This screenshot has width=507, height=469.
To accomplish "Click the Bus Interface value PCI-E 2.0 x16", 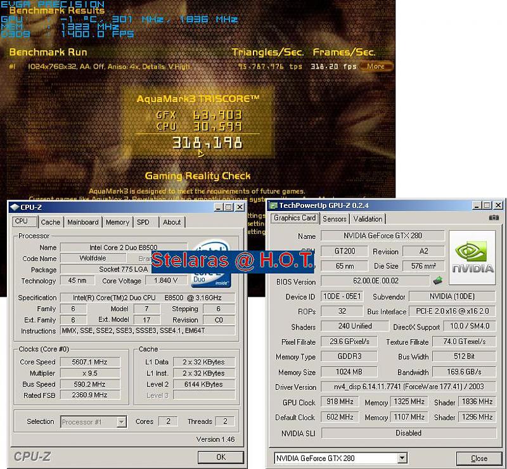I will pos(452,311).
